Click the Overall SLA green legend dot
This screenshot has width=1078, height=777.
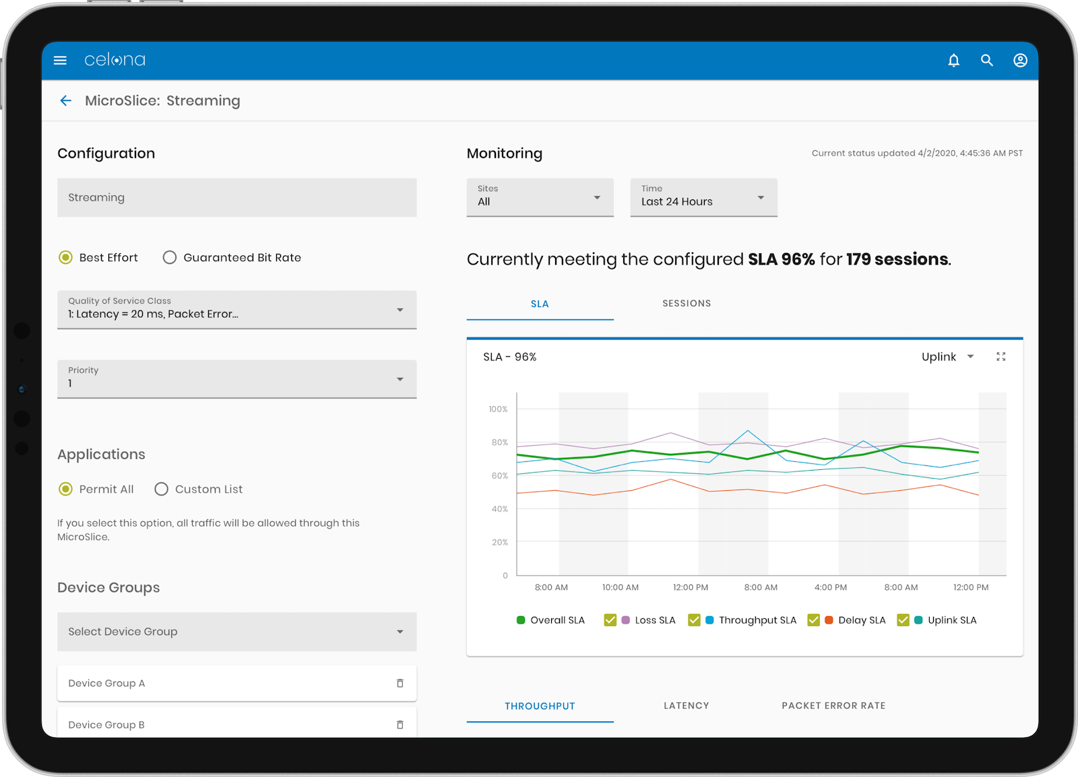(521, 620)
